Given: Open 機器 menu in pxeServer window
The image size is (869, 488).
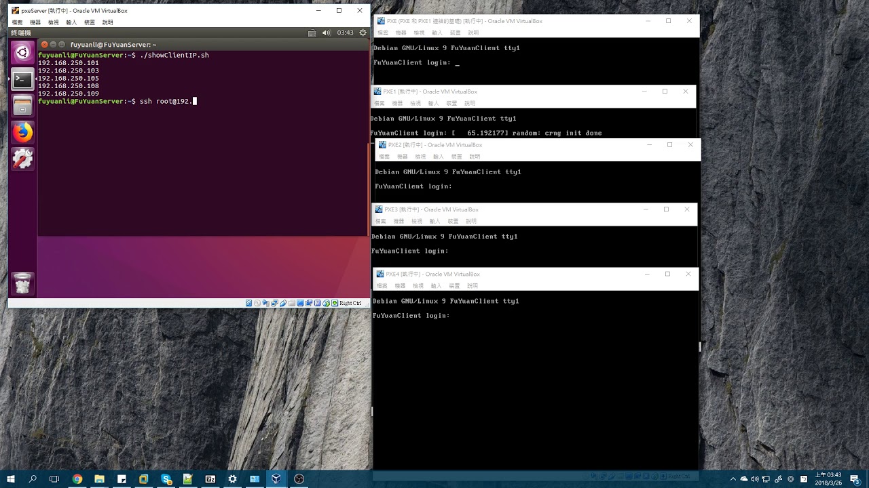Looking at the screenshot, I should 35,22.
